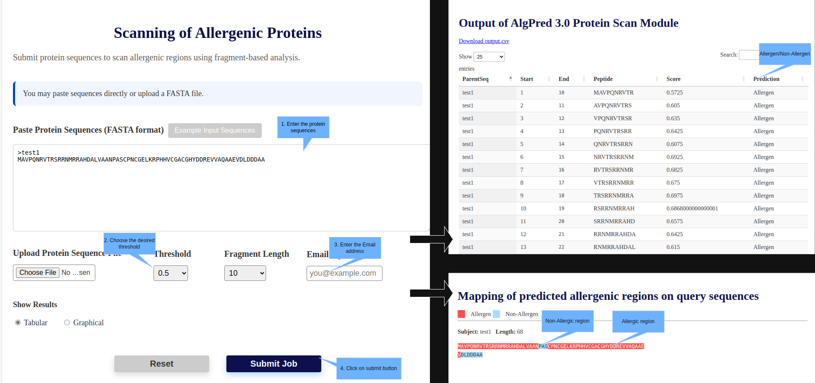Sort the table by ParentSeq column arrow
The image size is (815, 383).
pyautogui.click(x=511, y=79)
